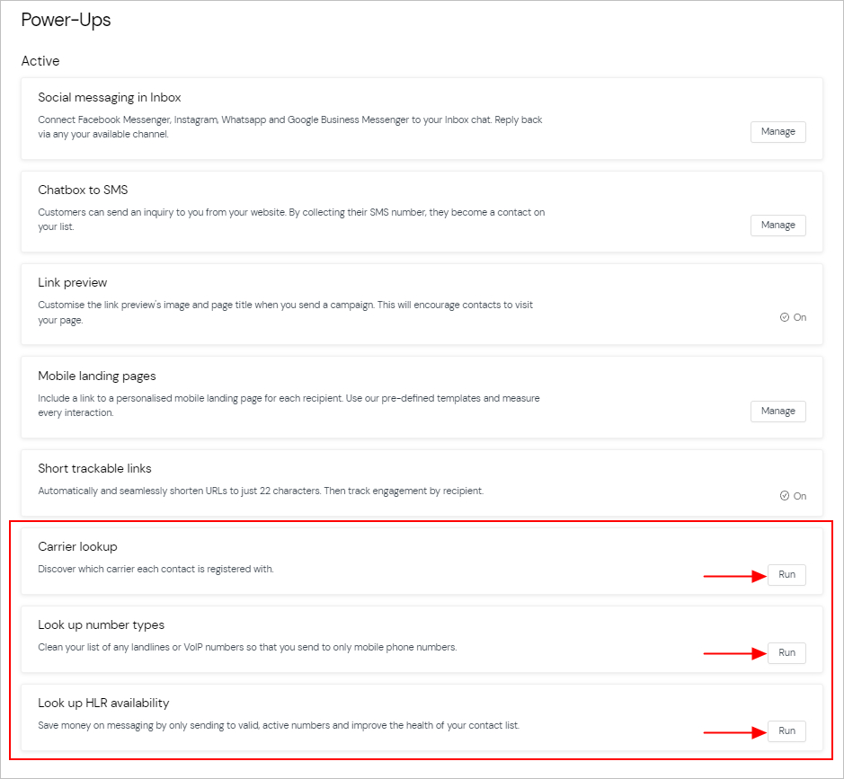The width and height of the screenshot is (844, 779).
Task: Manage Social messaging in Inbox
Action: [x=777, y=132]
